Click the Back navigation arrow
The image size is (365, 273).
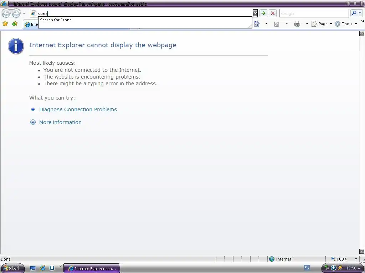pos(6,13)
